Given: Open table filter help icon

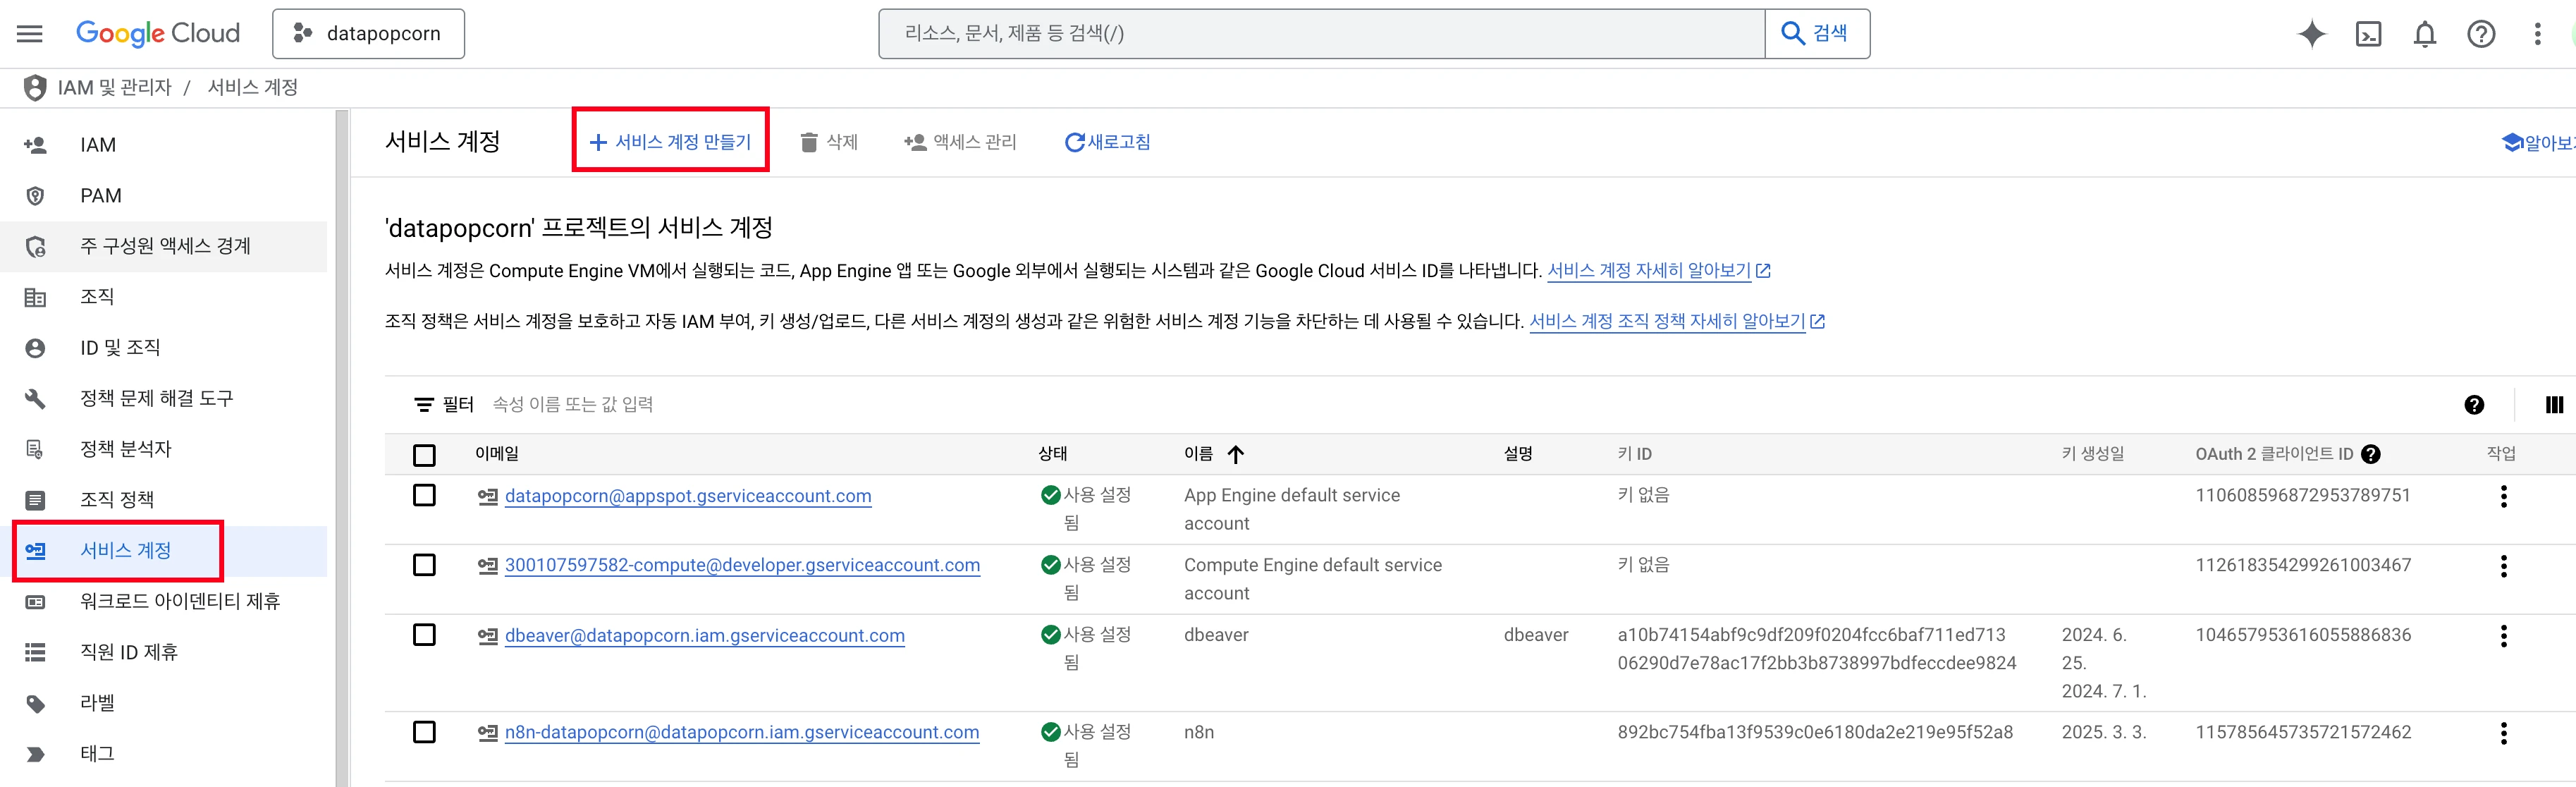Looking at the screenshot, I should pyautogui.click(x=2474, y=405).
